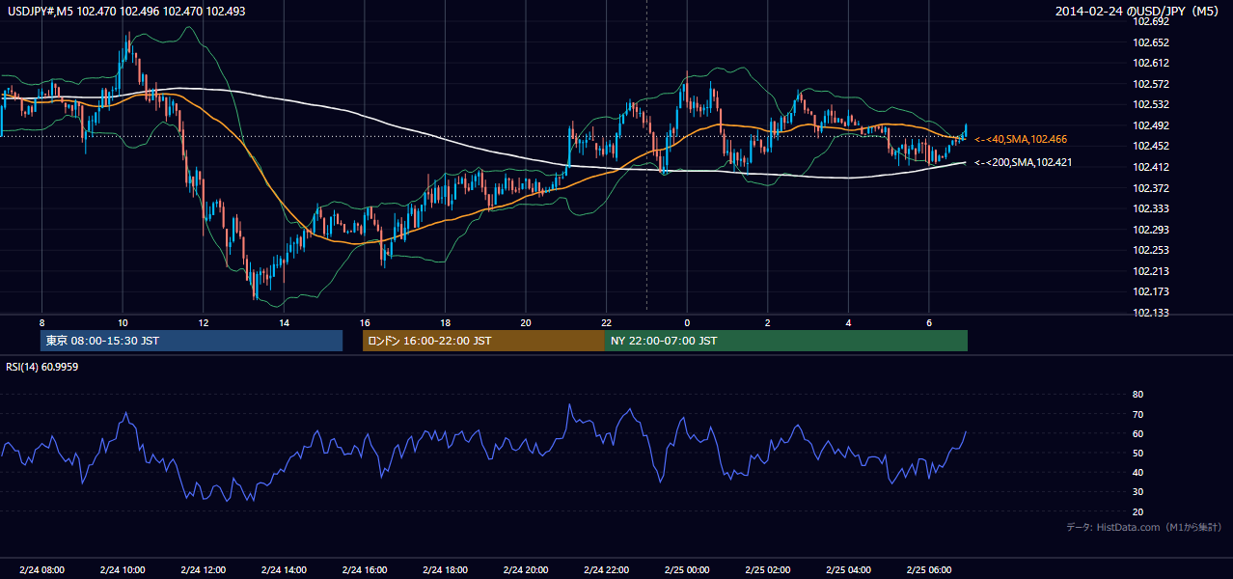
Task: Click RSI scale value 80
Action: [1137, 395]
